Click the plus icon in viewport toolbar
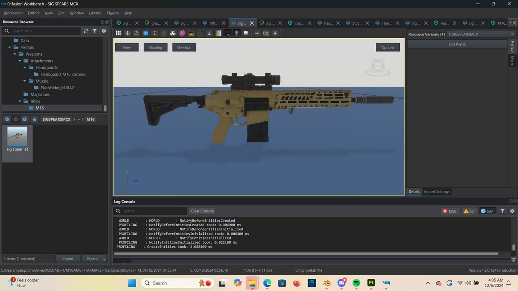Image resolution: width=518 pixels, height=291 pixels. [x=275, y=33]
